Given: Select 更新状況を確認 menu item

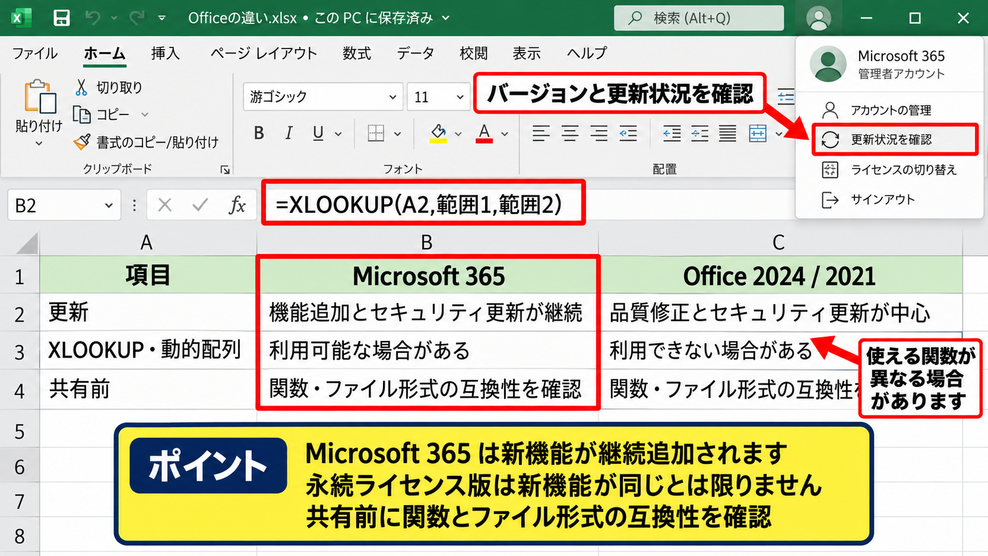Looking at the screenshot, I should [x=895, y=139].
